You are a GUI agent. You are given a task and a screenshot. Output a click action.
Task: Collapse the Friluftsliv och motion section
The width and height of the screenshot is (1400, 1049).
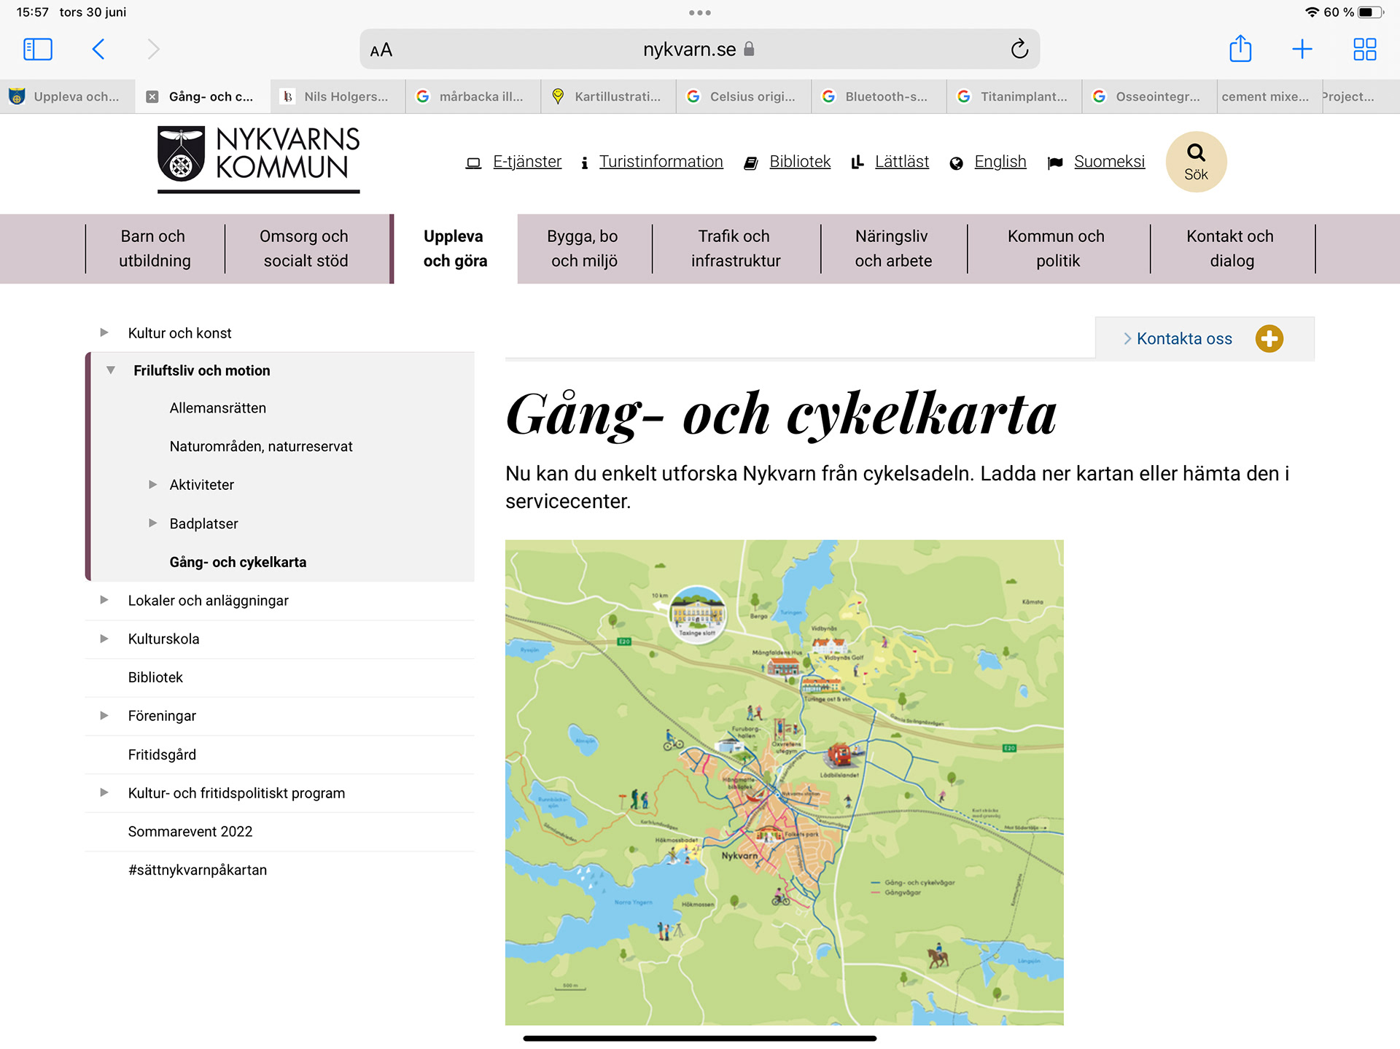111,370
